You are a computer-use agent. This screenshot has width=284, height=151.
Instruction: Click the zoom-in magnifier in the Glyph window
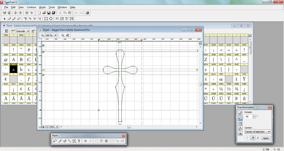[x=63, y=35]
